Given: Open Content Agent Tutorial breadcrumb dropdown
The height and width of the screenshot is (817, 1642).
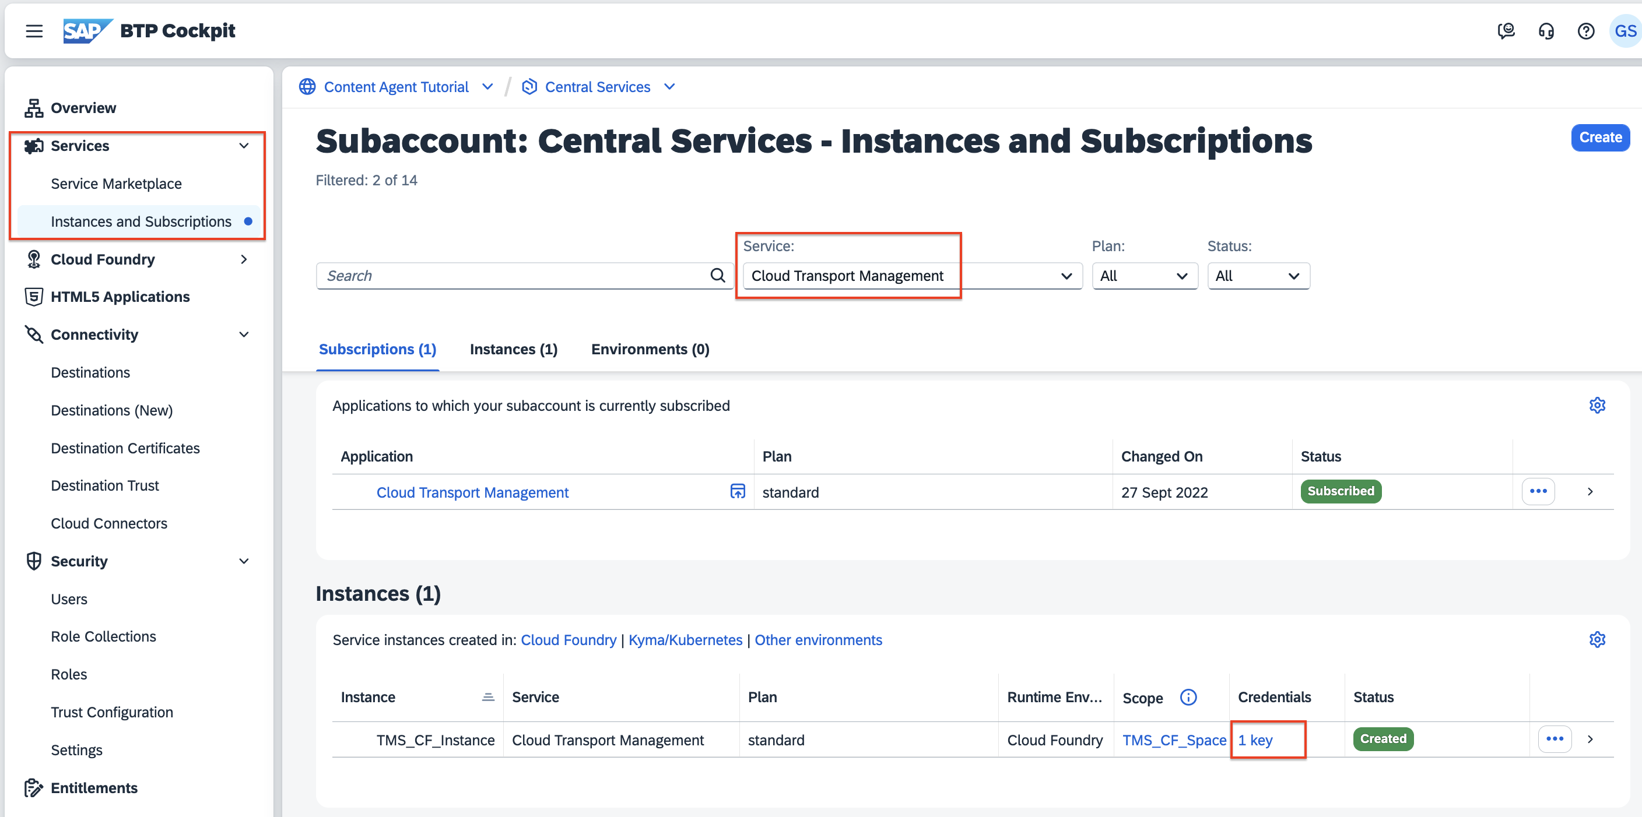Looking at the screenshot, I should click(x=487, y=87).
